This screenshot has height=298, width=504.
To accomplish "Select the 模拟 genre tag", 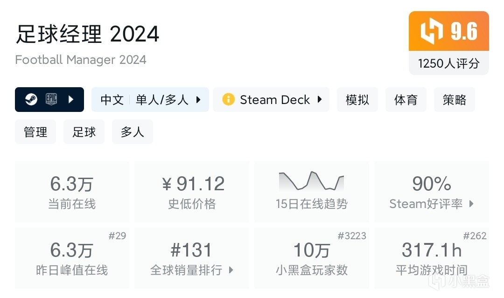I will coord(357,99).
